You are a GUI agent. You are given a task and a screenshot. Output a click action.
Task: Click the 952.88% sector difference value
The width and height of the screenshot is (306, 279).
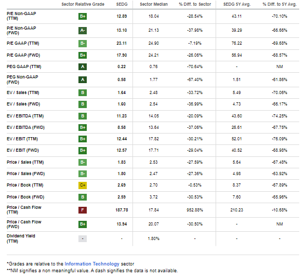(x=195, y=210)
